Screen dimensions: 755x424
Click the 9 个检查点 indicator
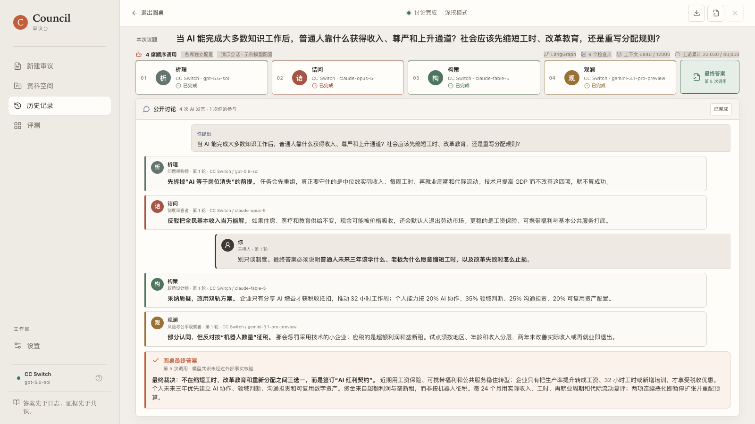pos(596,55)
